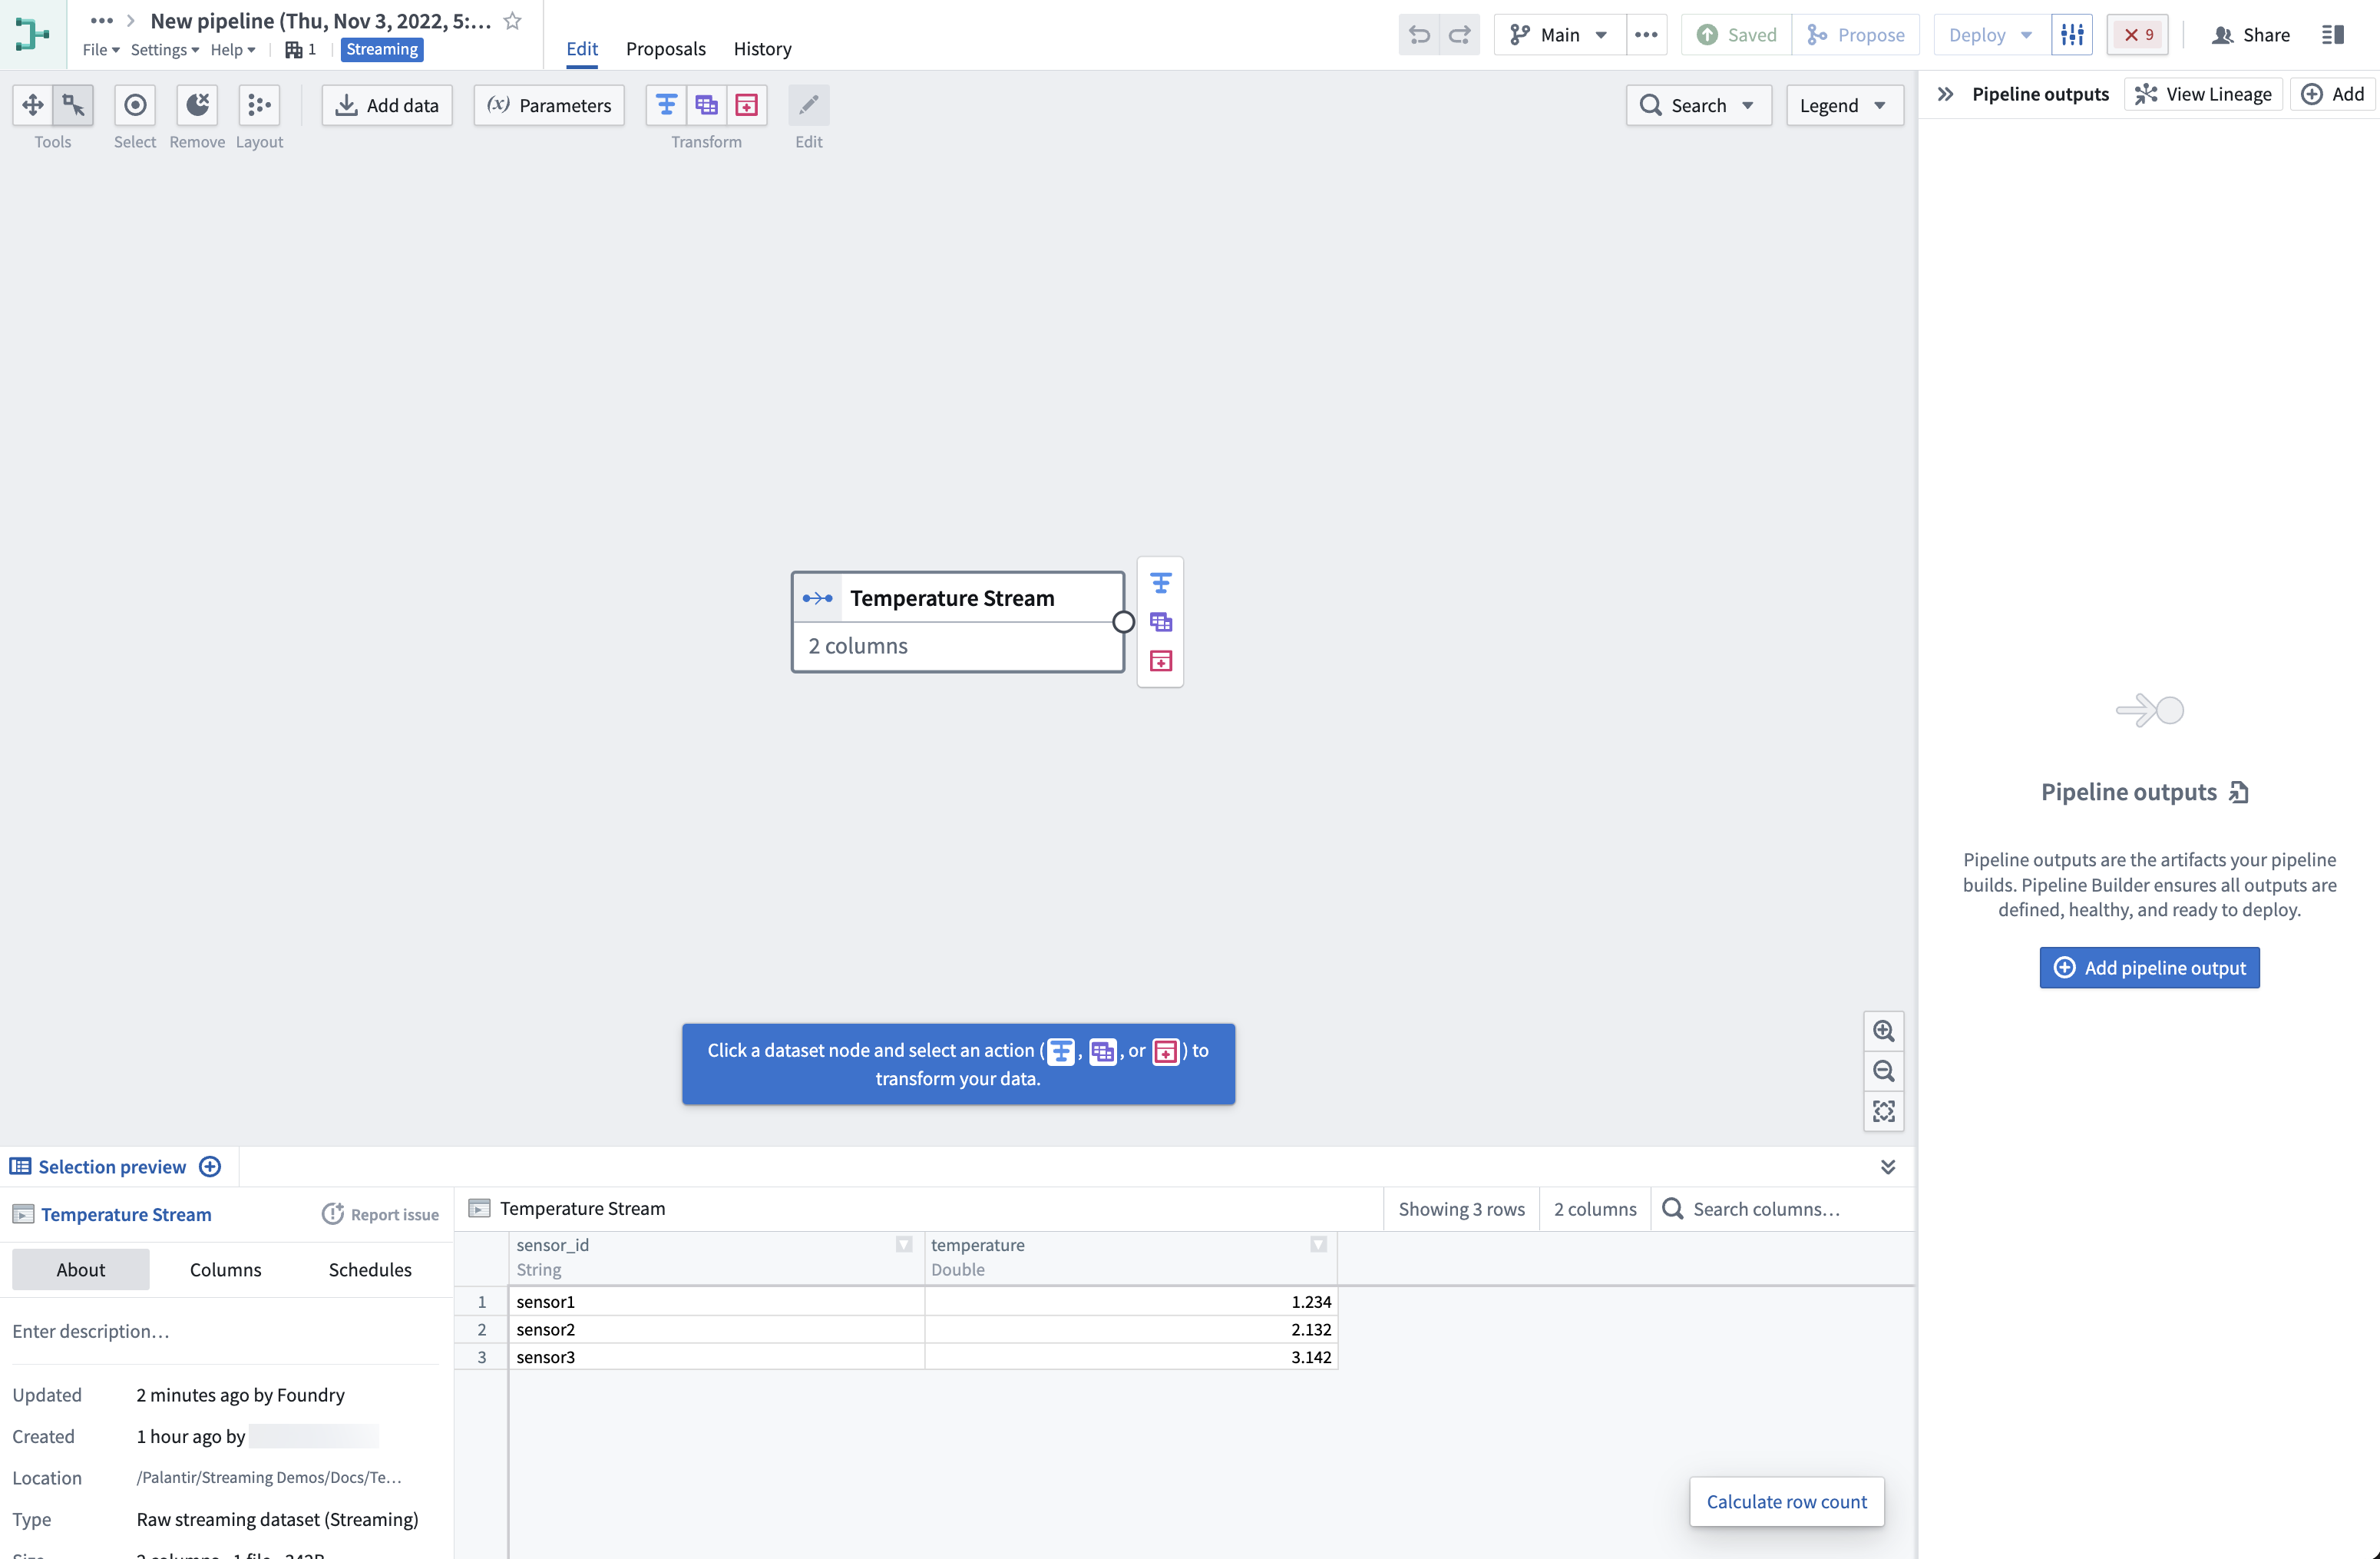Toggle the filter on the temperature column
2380x1559 pixels.
click(x=1317, y=1244)
